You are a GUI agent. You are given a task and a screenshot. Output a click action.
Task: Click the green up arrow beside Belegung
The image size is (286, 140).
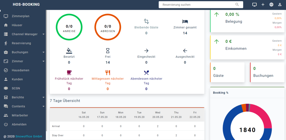216,15
